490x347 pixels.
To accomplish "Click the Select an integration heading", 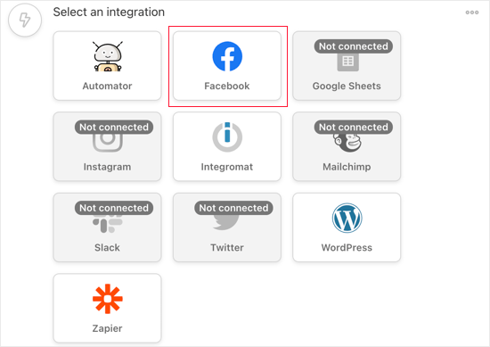I will [109, 12].
